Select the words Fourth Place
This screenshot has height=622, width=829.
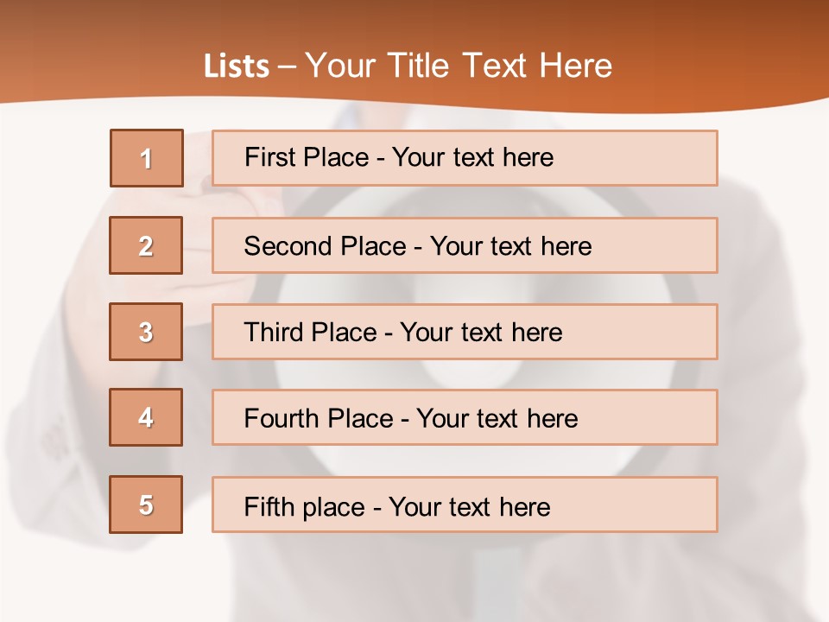tap(319, 418)
